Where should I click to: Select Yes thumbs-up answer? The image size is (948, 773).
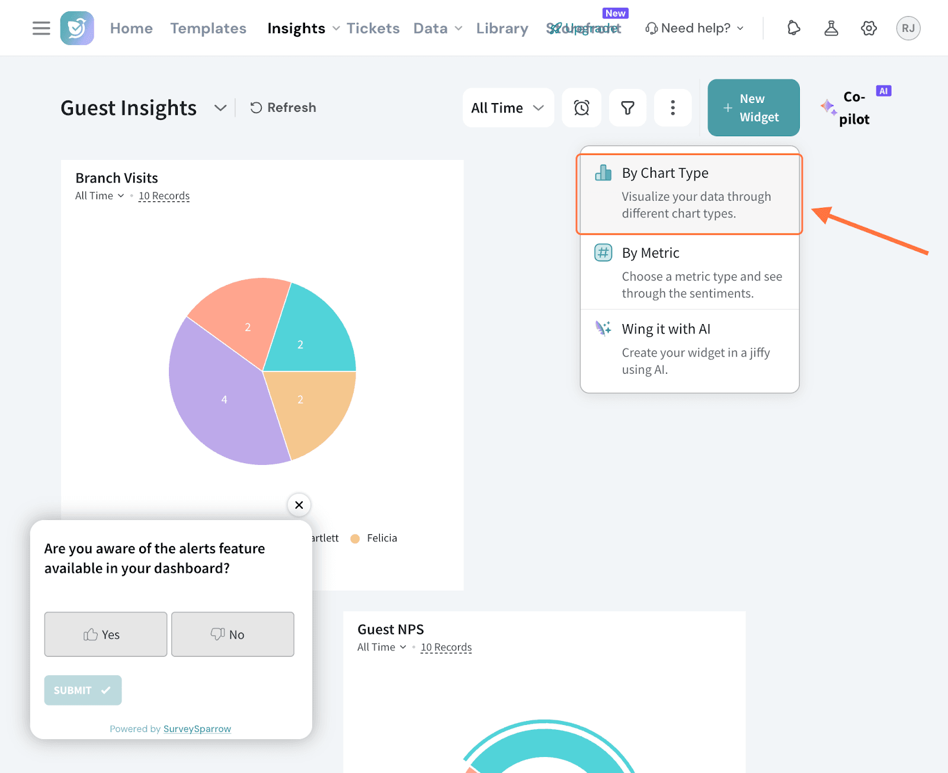point(105,634)
